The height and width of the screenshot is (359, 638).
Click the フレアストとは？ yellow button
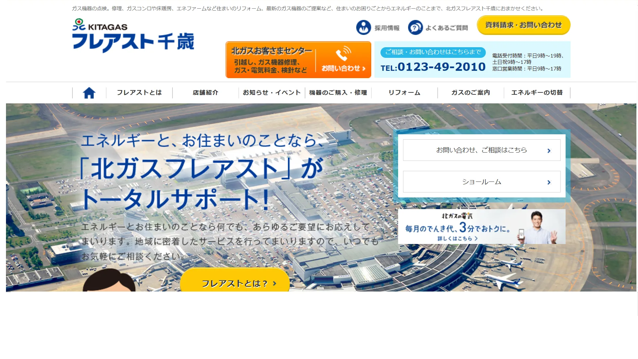(235, 280)
